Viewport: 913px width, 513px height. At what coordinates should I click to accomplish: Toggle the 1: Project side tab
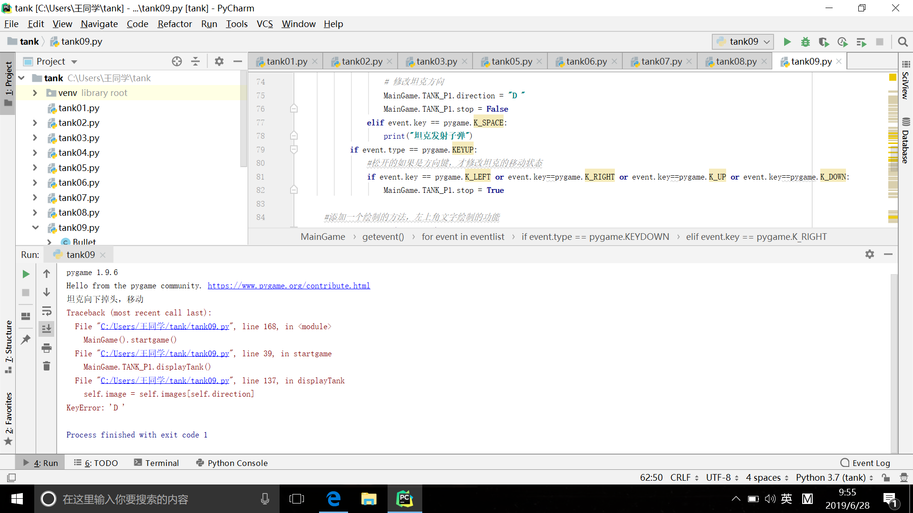(8, 85)
